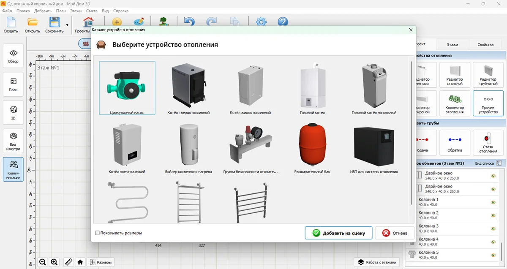Click the zoom out magnifier icon
The width and height of the screenshot is (507, 269).
(x=43, y=262)
